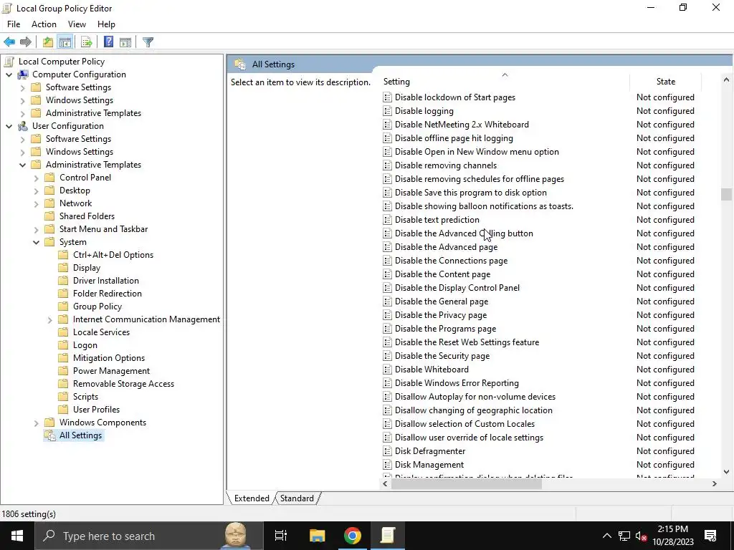
Task: Open the notification center icon
Action: 710,536
